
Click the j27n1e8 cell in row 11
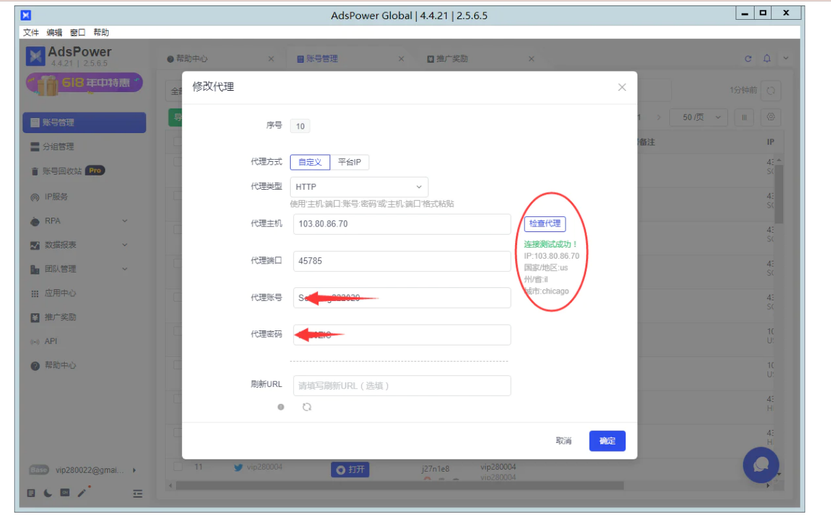coord(435,468)
